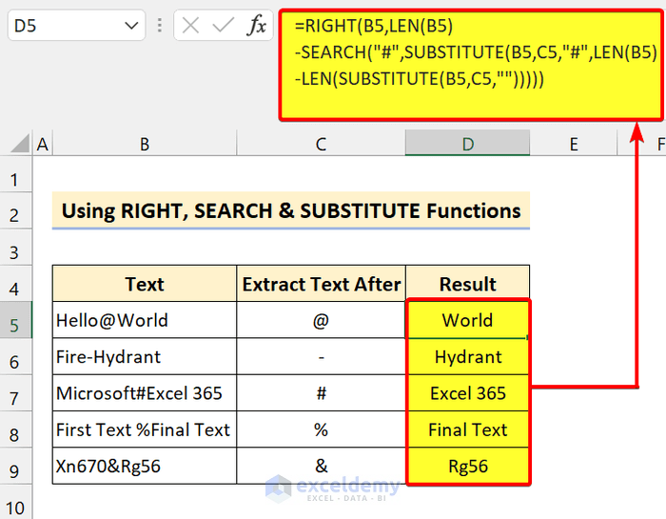This screenshot has height=519, width=666.
Task: Select result cell 'Rg56'
Action: pyautogui.click(x=468, y=466)
